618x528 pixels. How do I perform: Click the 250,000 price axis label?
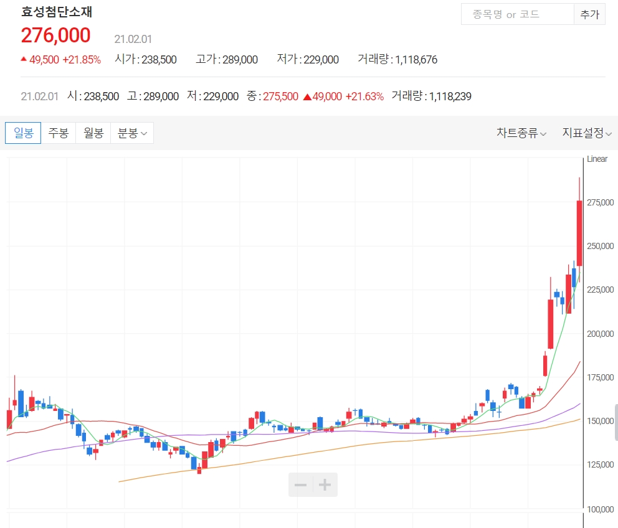coord(601,246)
